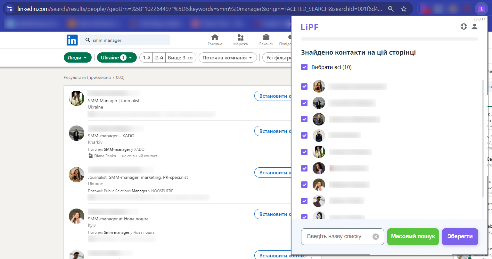This screenshot has width=492, height=259.
Task: Click the mutual connection icon beside Diana Panko
Action: (x=90, y=156)
